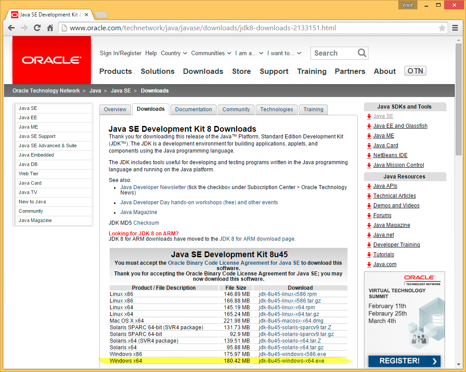The image size is (466, 372).
Task: Open the Partners menu
Action: coord(350,71)
